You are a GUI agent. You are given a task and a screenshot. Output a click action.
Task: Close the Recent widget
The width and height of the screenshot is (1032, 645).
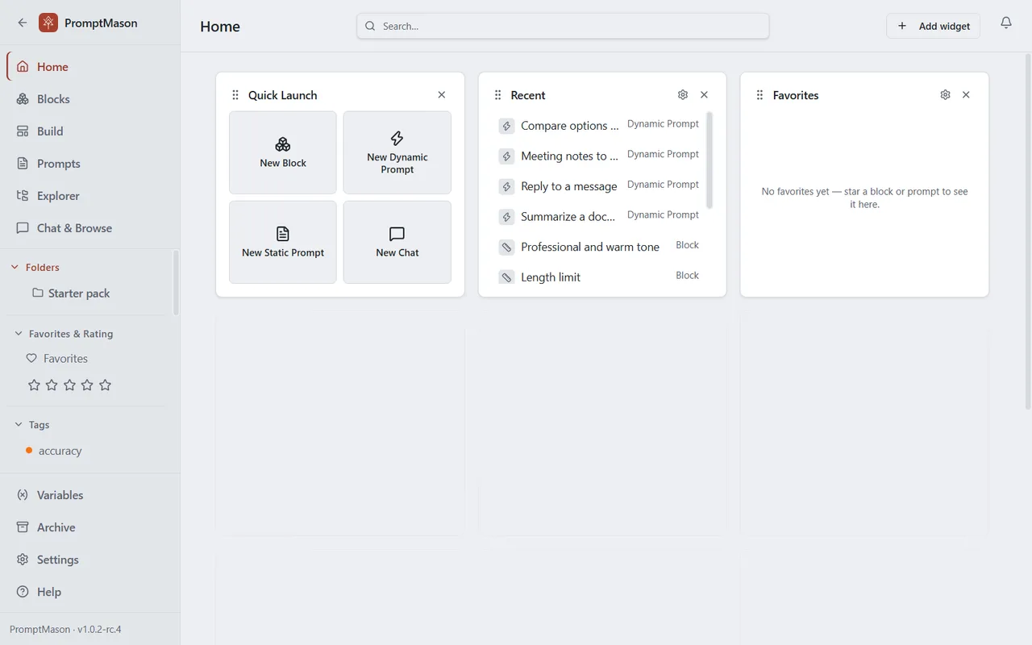705,94
